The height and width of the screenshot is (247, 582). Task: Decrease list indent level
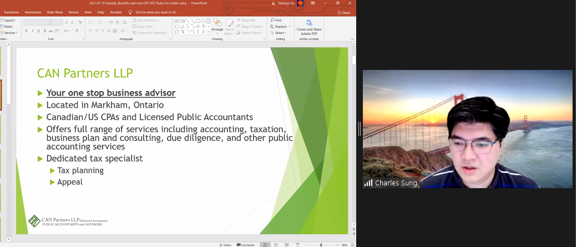tap(111, 22)
